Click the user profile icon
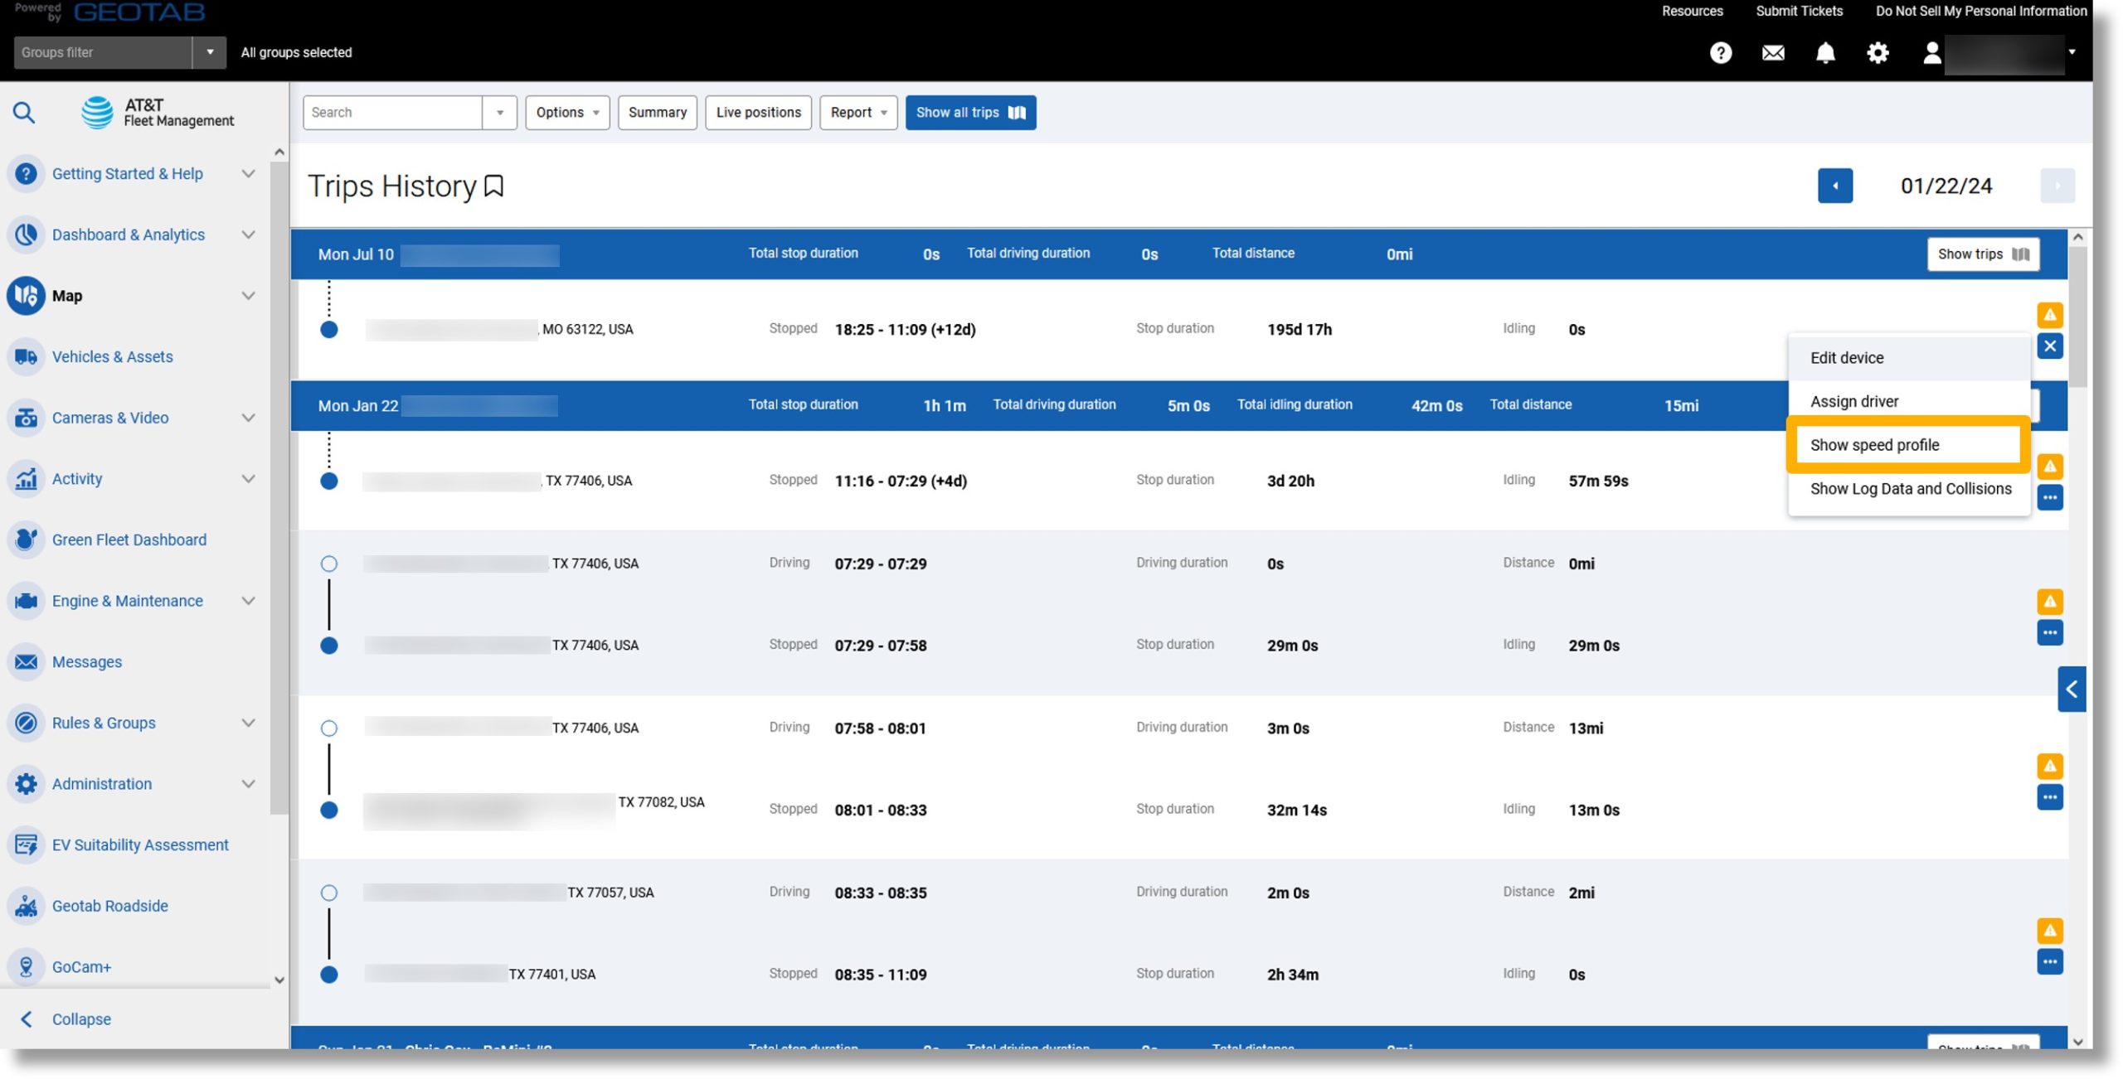This screenshot has height=1079, width=2123. click(1931, 53)
